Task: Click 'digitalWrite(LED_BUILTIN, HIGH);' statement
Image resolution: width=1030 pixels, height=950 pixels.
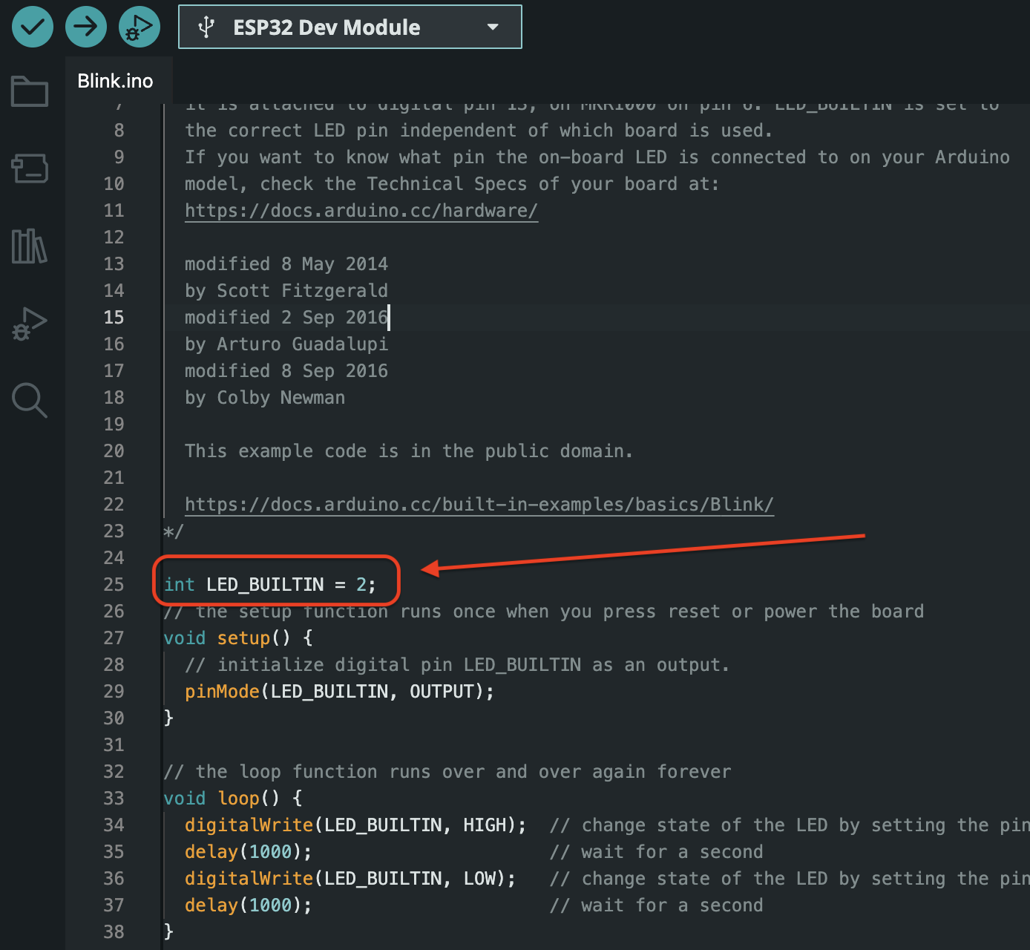Action: tap(355, 825)
